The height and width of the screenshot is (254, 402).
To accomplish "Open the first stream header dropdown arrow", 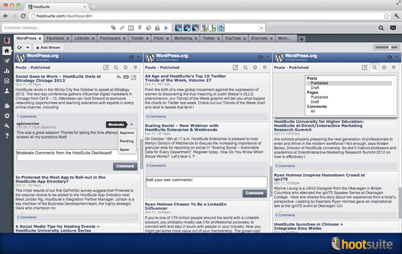I will pyautogui.click(x=139, y=57).
